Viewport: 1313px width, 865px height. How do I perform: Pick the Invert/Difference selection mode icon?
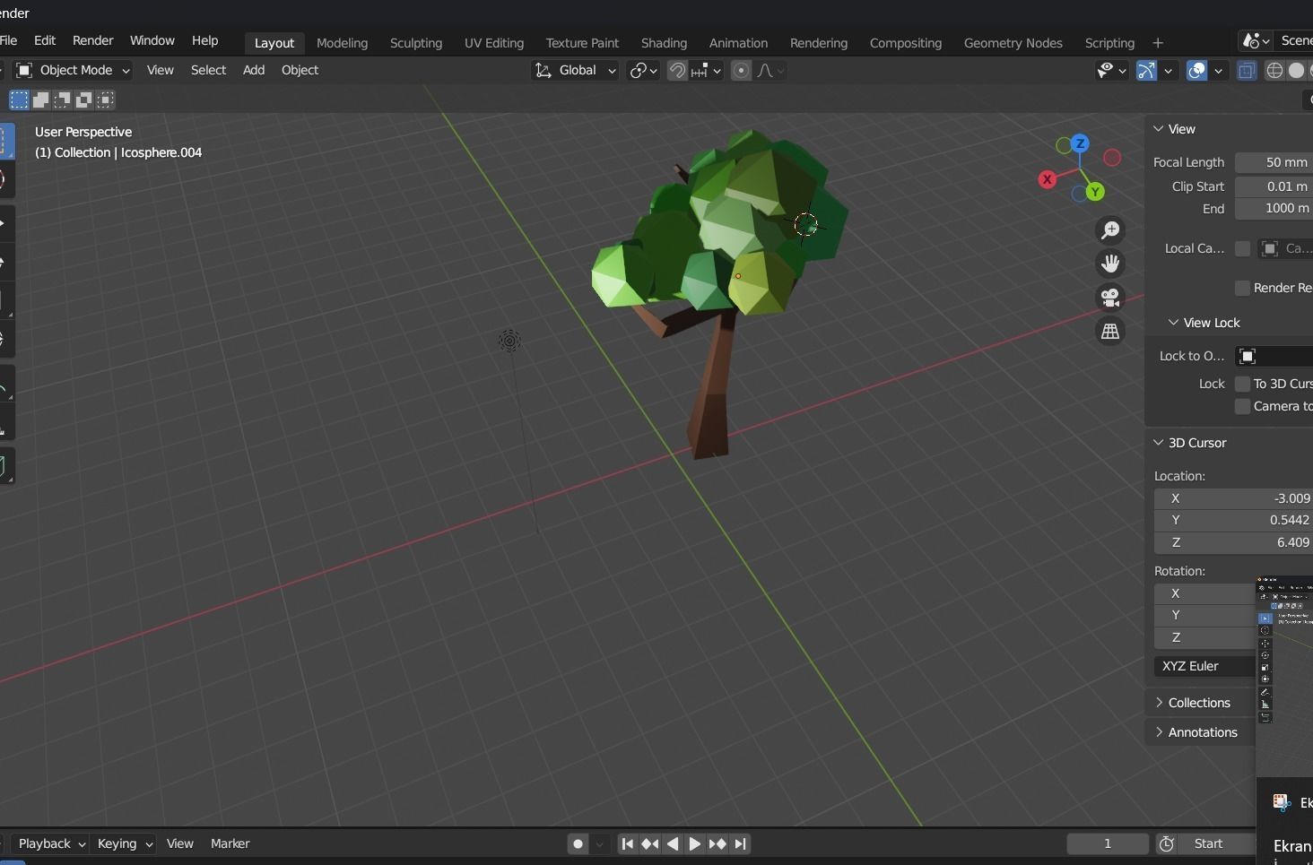(84, 99)
